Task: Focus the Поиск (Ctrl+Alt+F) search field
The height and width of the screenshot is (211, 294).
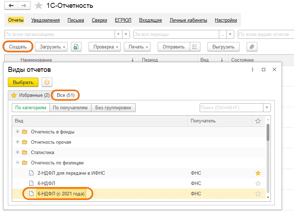Action: click(x=232, y=107)
